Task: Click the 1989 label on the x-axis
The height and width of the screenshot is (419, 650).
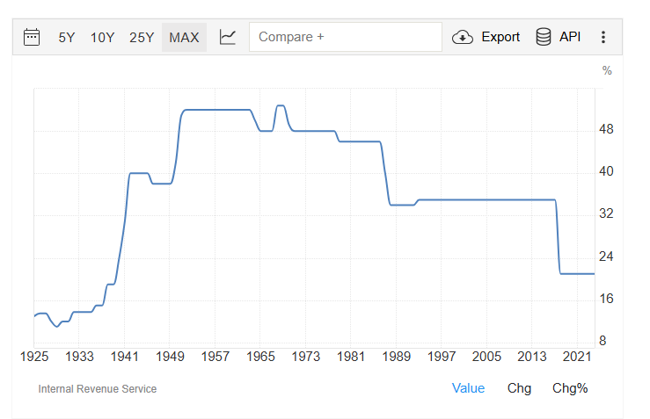Action: 397,356
